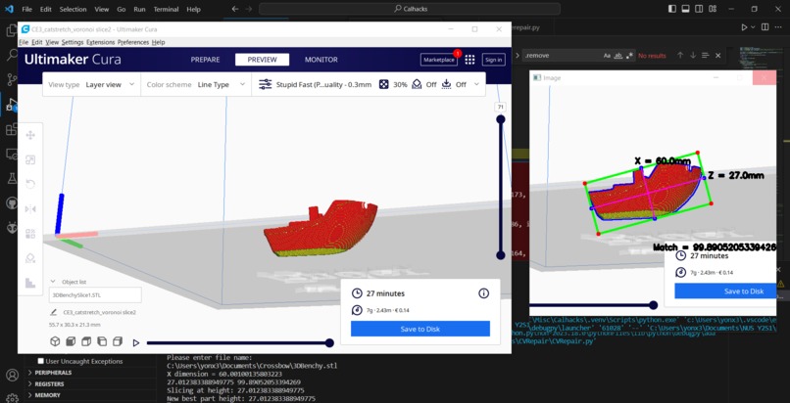Switch Cura camera to top view icon
This screenshot has width=790, height=403.
[x=86, y=341]
